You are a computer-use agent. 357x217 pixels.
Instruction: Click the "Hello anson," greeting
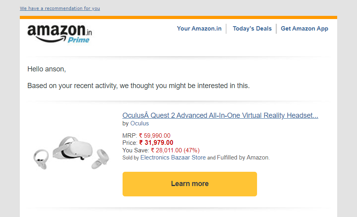(46, 69)
